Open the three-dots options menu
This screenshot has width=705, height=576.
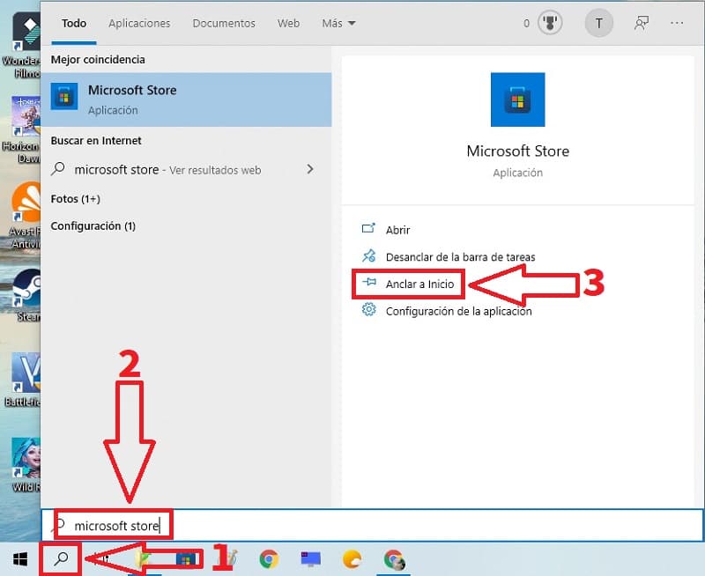coord(677,23)
